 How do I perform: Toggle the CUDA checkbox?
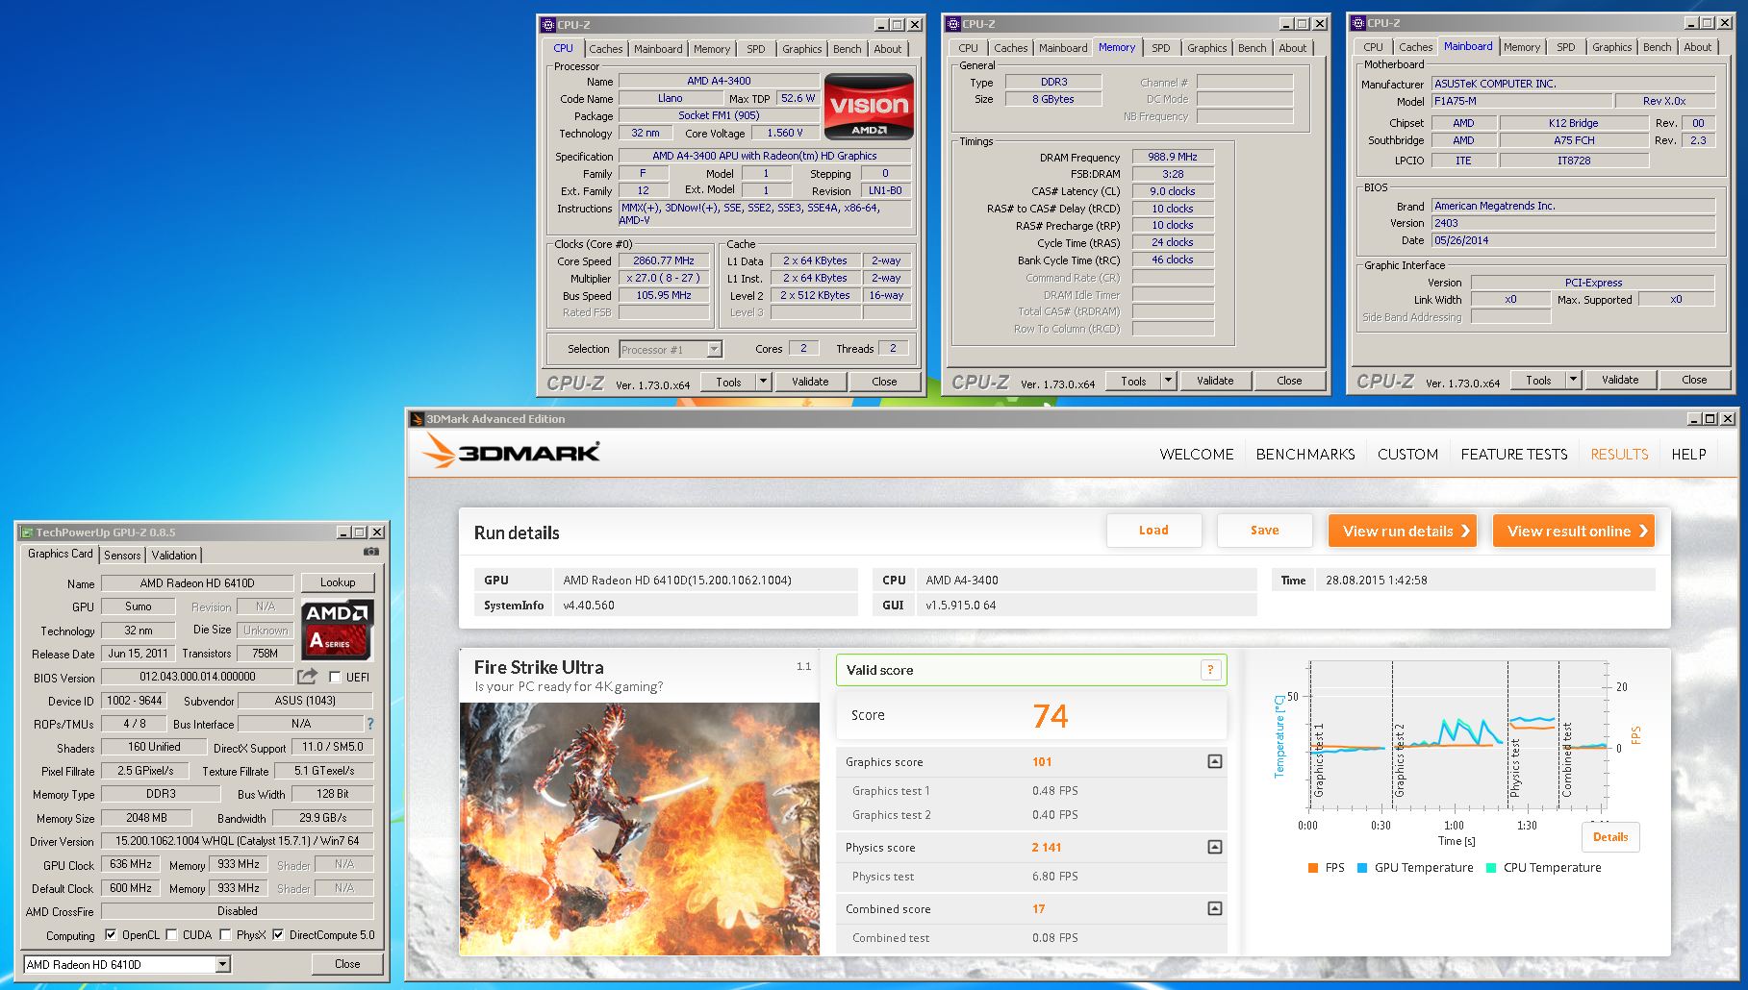(171, 934)
